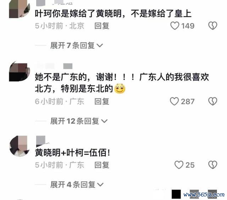227x200 pixels.
Task: Open avatar of the first commenter
Action: [20, 9]
